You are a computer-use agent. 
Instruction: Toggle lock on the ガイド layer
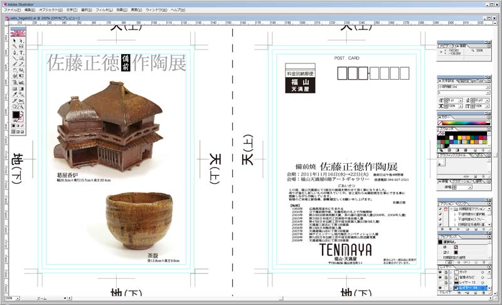(x=446, y=272)
